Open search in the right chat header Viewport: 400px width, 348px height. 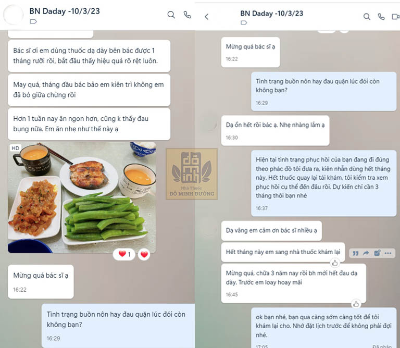coord(367,17)
